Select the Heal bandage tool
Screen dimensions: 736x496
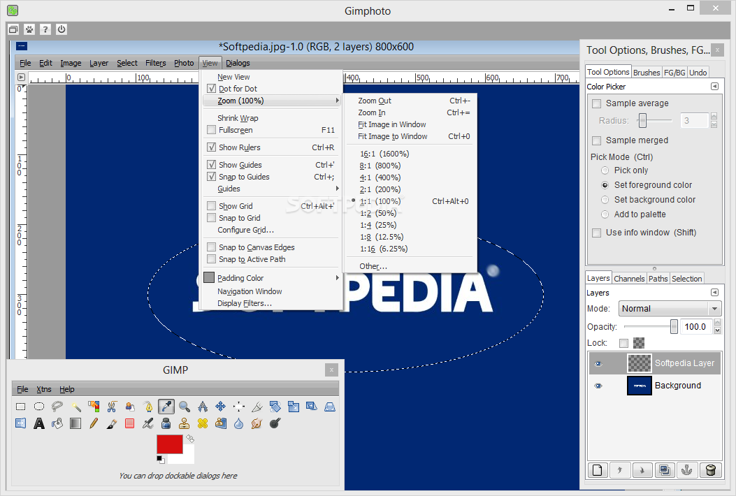click(x=202, y=423)
